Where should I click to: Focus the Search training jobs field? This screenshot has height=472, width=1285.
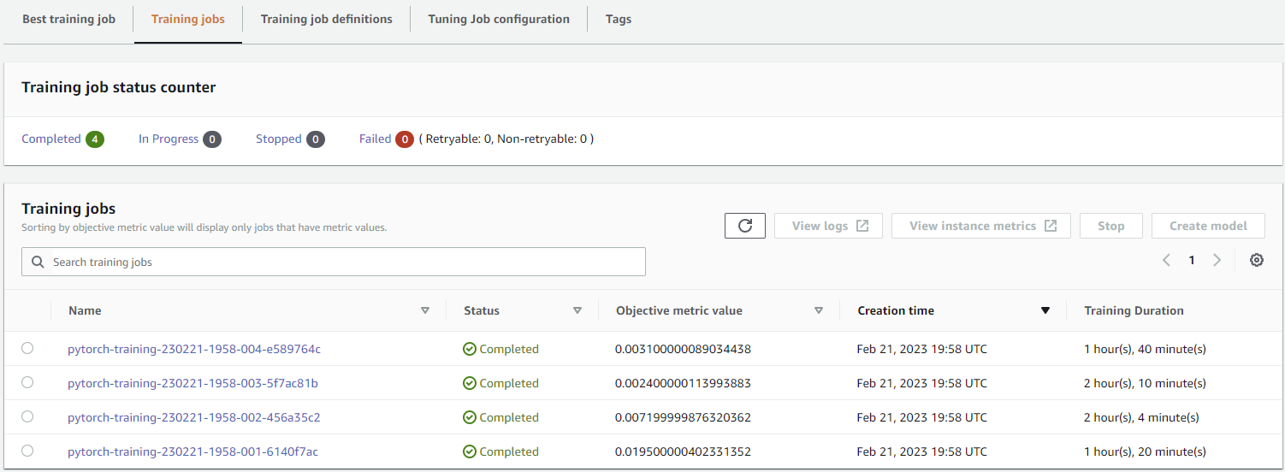[334, 262]
